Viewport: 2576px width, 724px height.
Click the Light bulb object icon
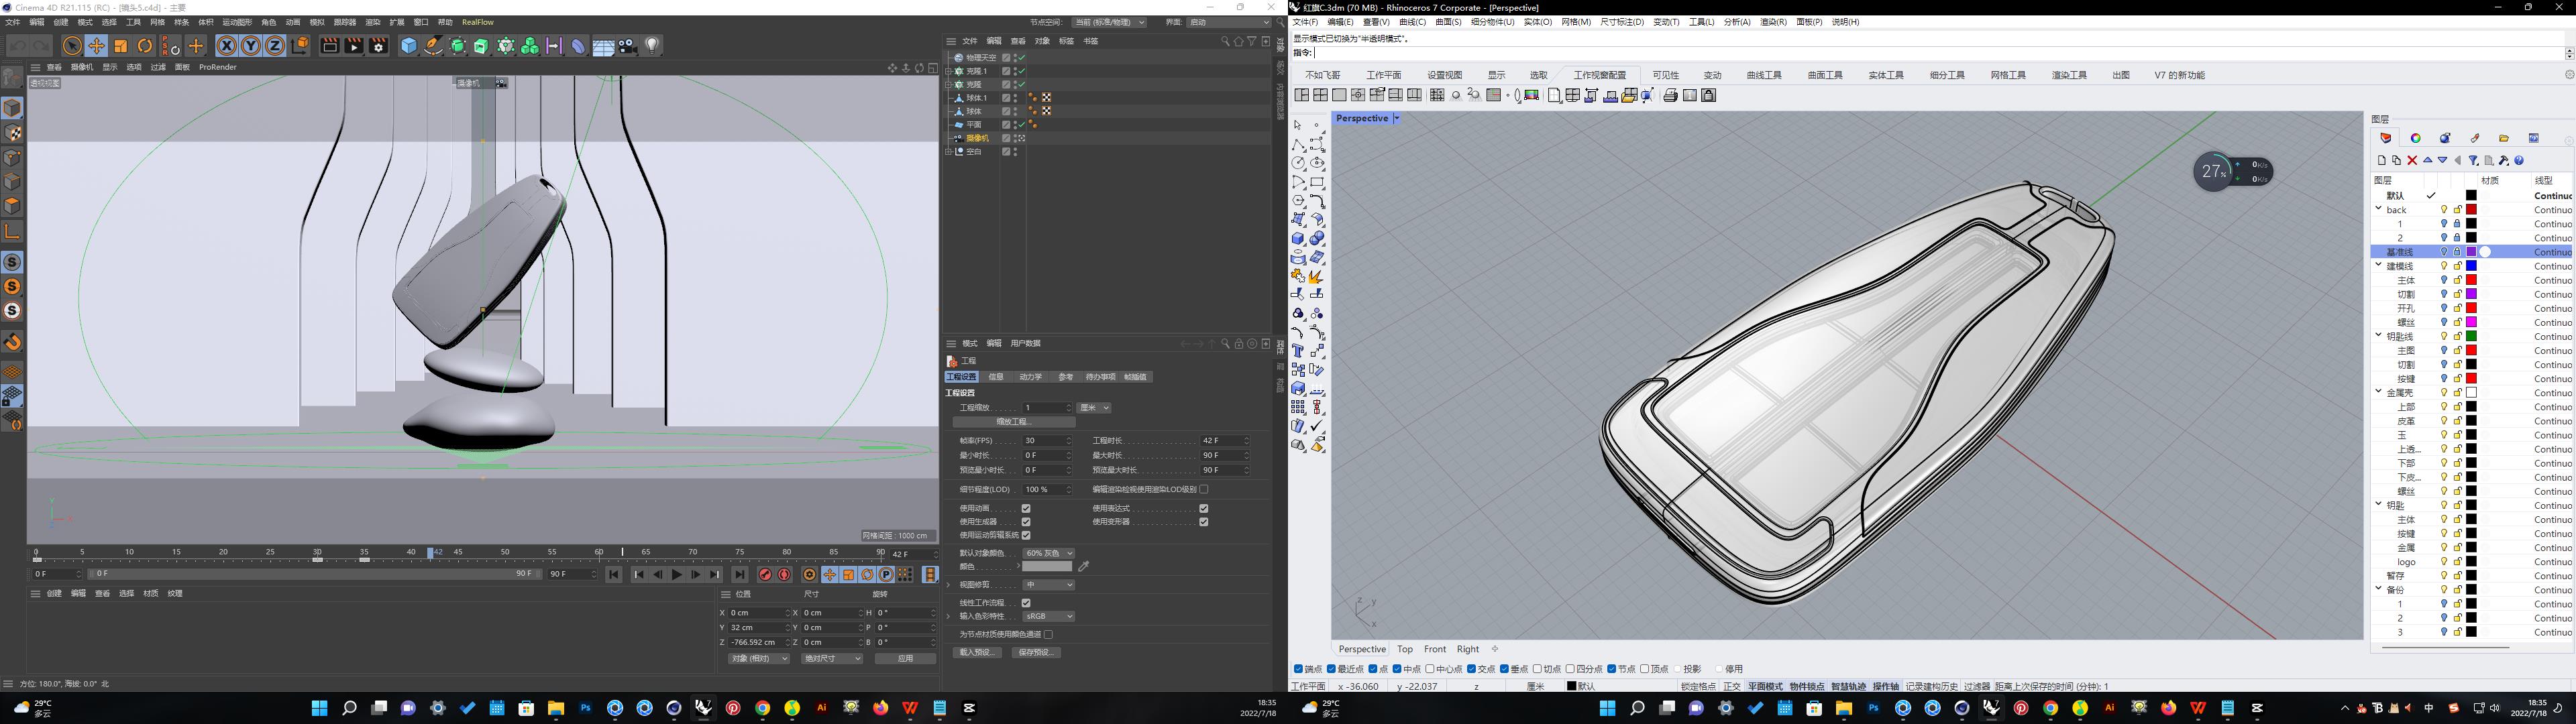(x=652, y=46)
